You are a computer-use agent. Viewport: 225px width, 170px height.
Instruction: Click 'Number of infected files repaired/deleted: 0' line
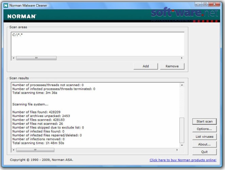(47, 135)
